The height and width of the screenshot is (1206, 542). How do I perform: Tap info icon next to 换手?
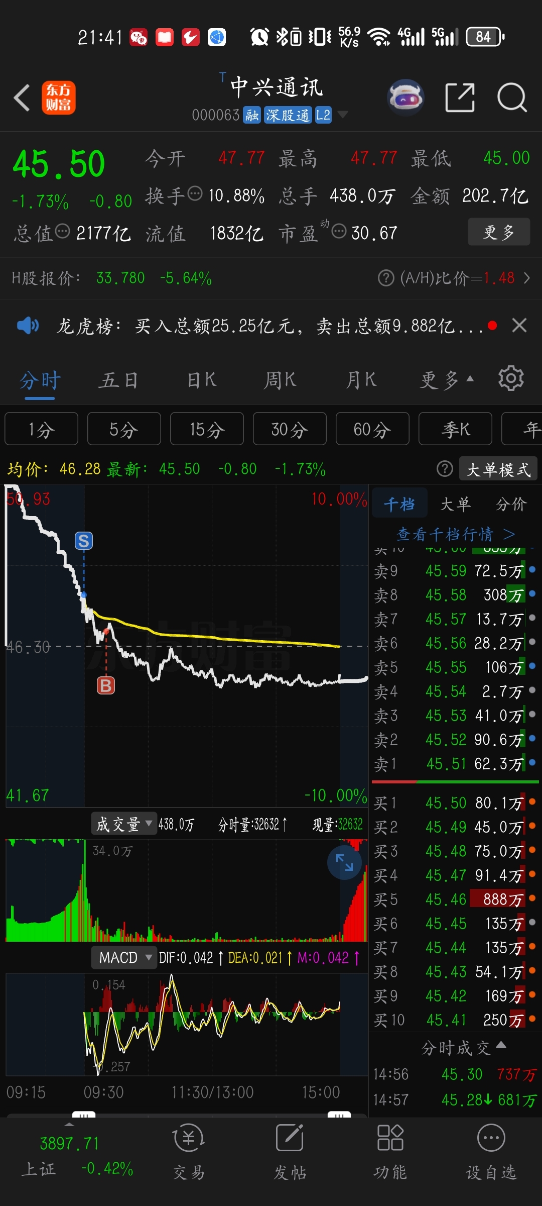195,193
